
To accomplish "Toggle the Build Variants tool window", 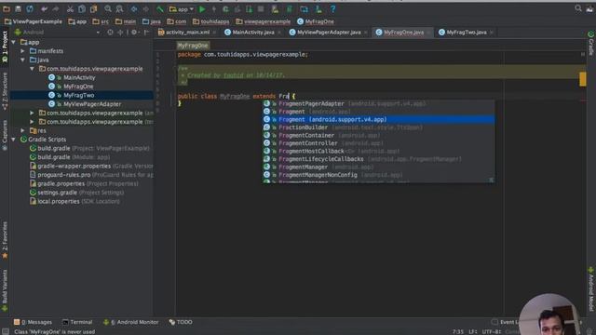I will 5,290.
